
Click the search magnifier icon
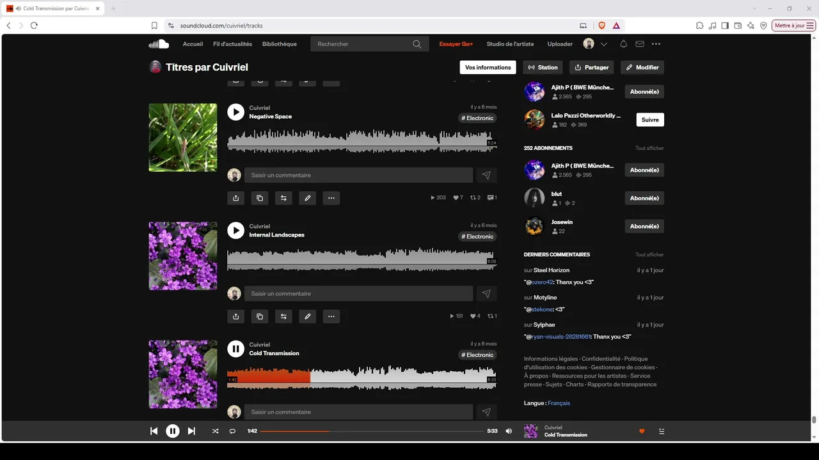417,44
